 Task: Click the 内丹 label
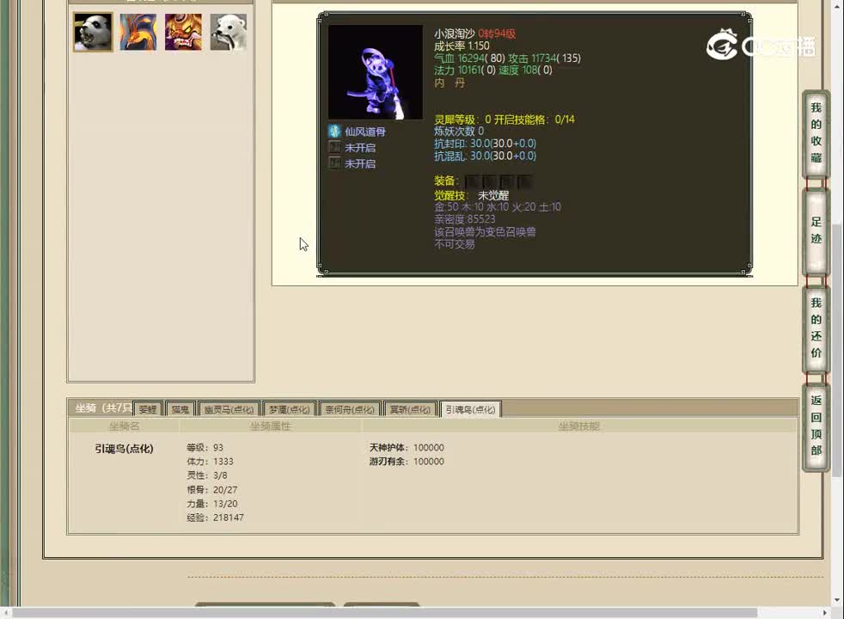[450, 83]
